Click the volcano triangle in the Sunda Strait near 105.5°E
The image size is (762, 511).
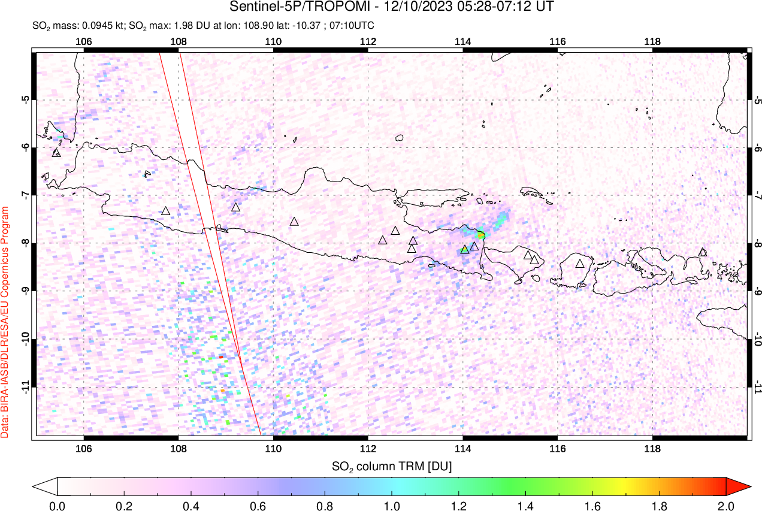pyautogui.click(x=56, y=153)
